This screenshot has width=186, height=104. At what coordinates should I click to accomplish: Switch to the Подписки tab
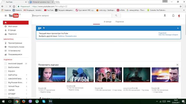click(119, 22)
